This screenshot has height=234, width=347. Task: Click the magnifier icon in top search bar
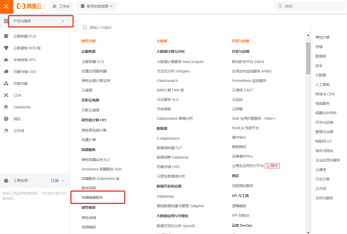[x=280, y=6]
